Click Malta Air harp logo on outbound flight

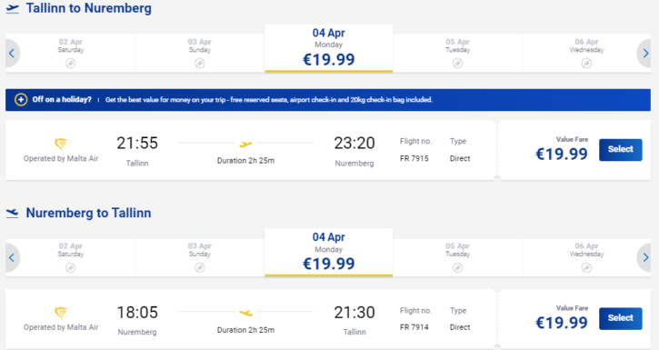61,144
